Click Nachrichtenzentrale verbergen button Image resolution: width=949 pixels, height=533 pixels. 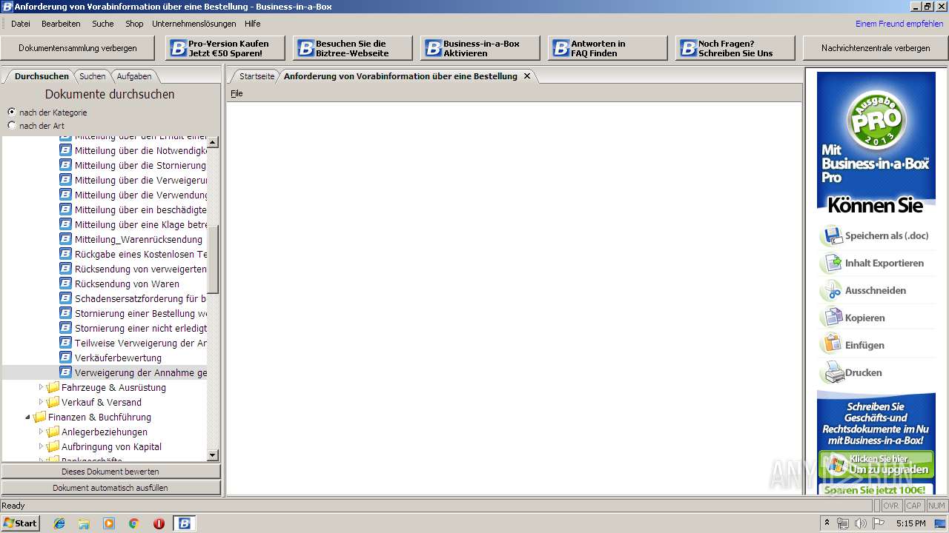876,48
